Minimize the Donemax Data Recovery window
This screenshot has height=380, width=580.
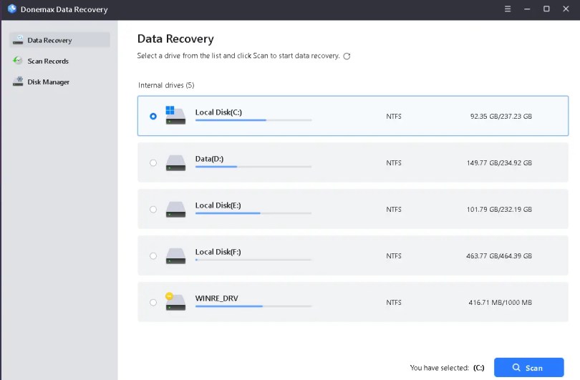click(x=527, y=9)
